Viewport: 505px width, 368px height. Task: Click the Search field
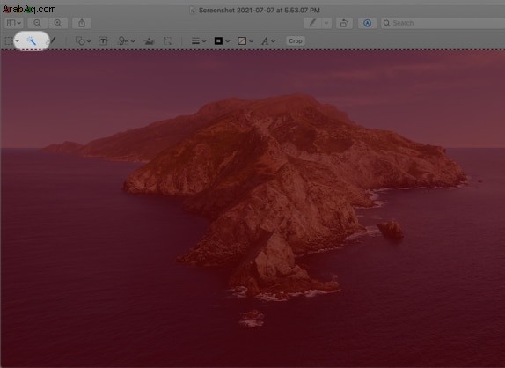443,23
